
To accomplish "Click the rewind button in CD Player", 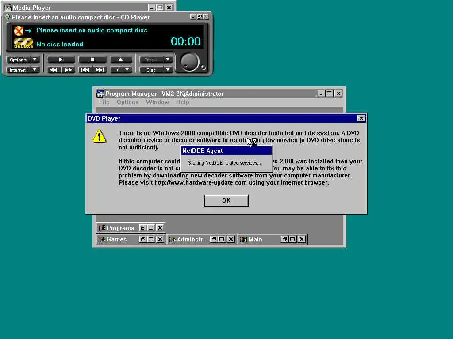I will pos(54,70).
